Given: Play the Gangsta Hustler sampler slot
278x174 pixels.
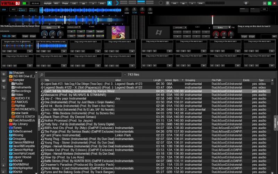Looking at the screenshot, I should pos(30,51).
